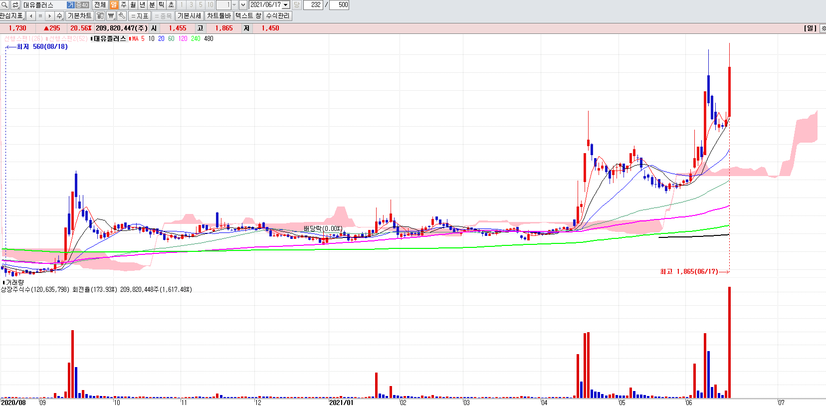The height and width of the screenshot is (406, 826).
Task: Click the MA 10 legend label
Action: 151,38
